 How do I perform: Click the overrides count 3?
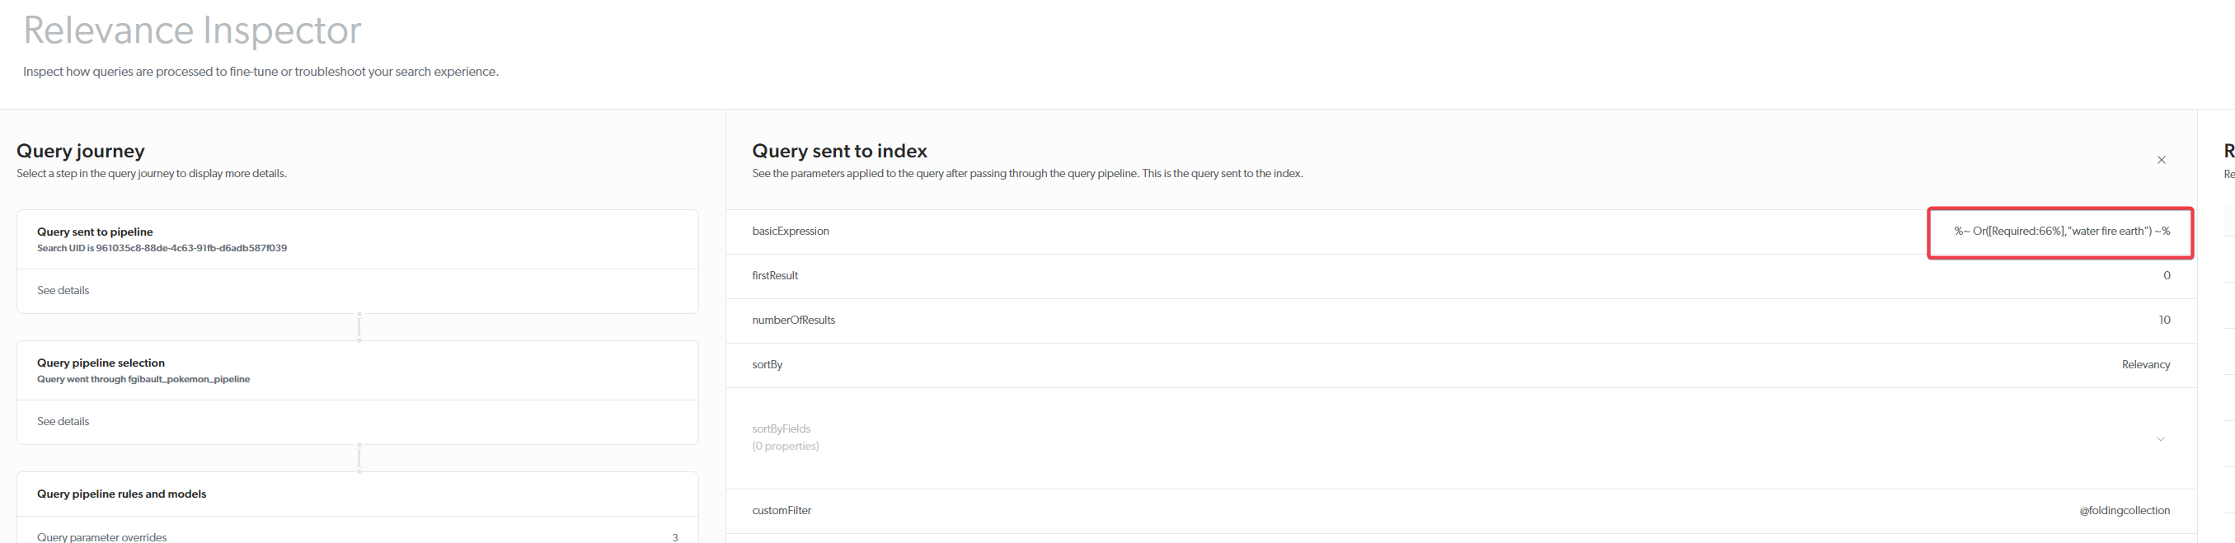[675, 537]
